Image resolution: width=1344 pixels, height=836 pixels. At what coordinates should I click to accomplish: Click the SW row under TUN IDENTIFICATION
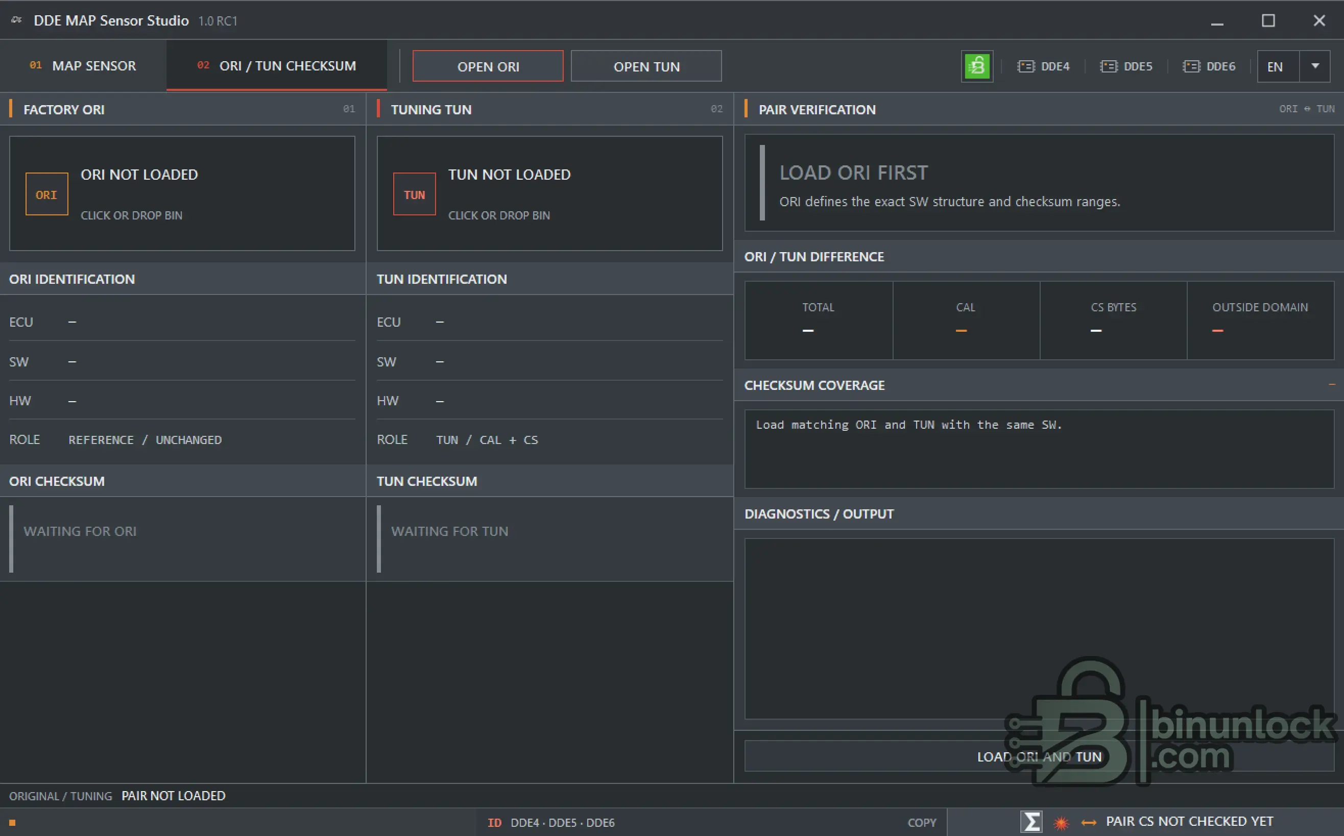click(x=550, y=361)
